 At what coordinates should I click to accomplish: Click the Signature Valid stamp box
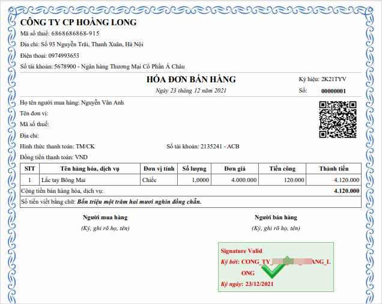276,267
